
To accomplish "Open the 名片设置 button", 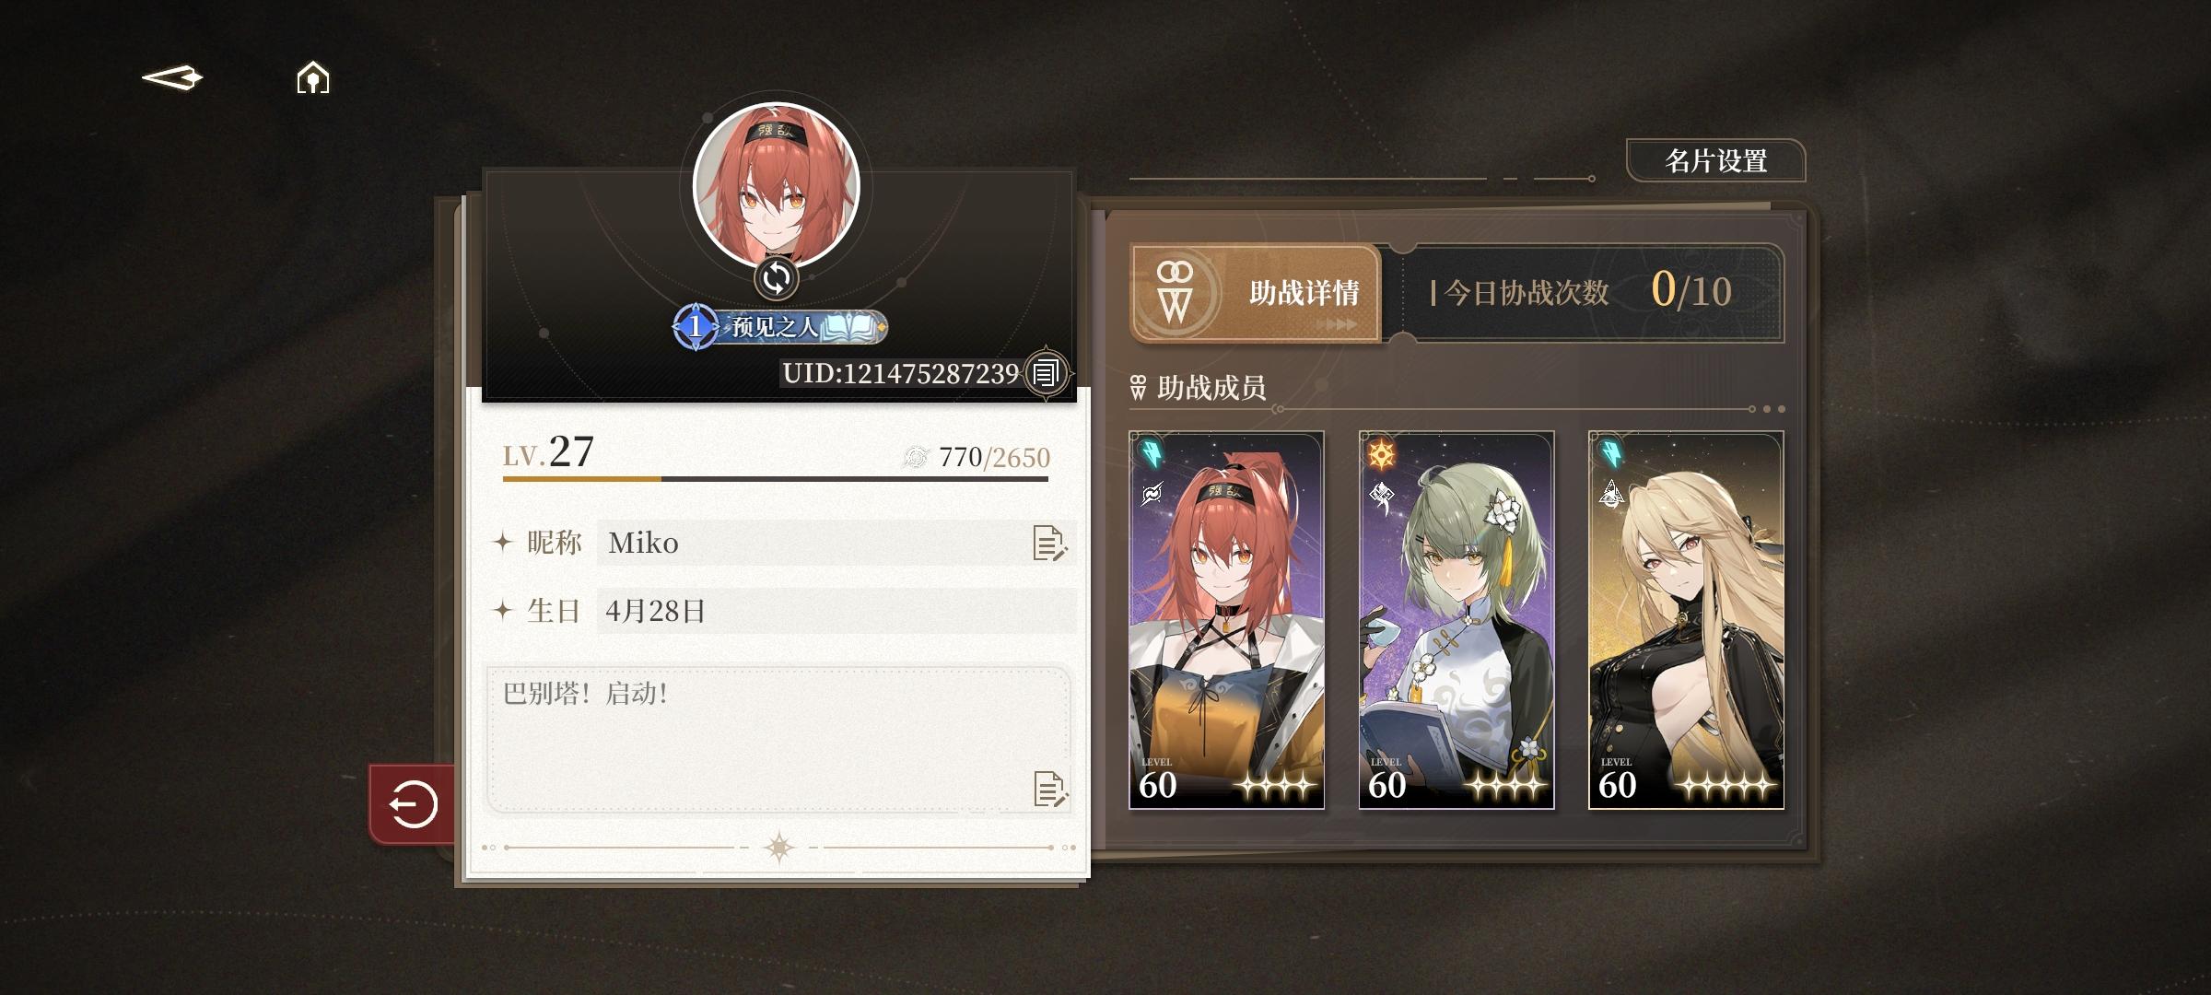I will pos(1715,161).
